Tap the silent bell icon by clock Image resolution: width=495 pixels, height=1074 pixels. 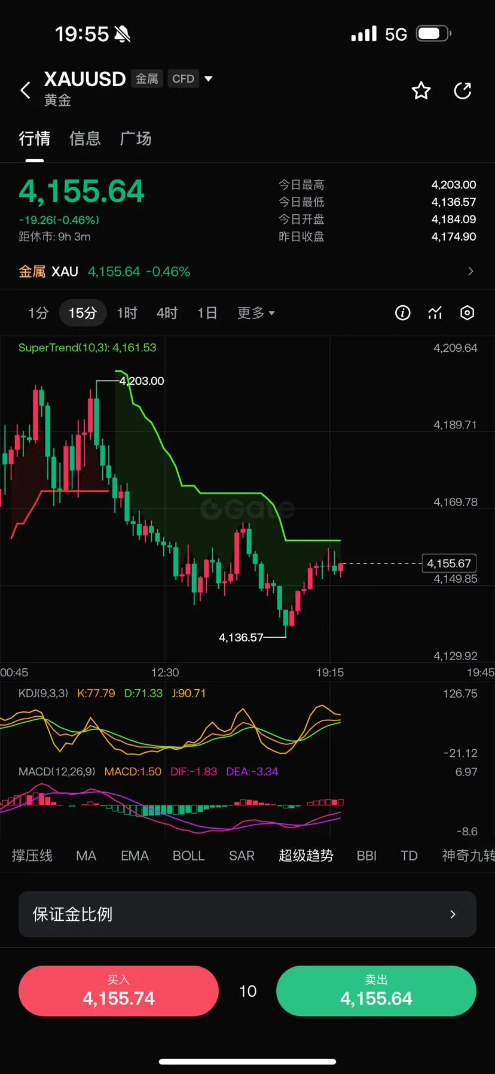pyautogui.click(x=122, y=34)
